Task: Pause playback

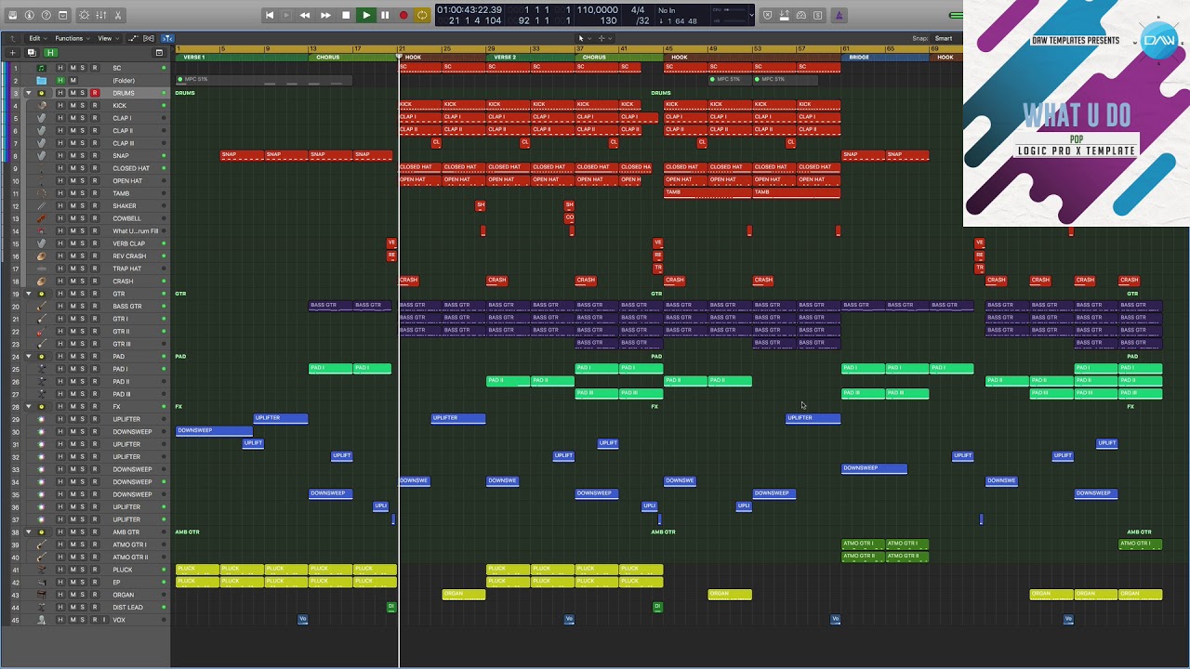Action: coord(385,15)
